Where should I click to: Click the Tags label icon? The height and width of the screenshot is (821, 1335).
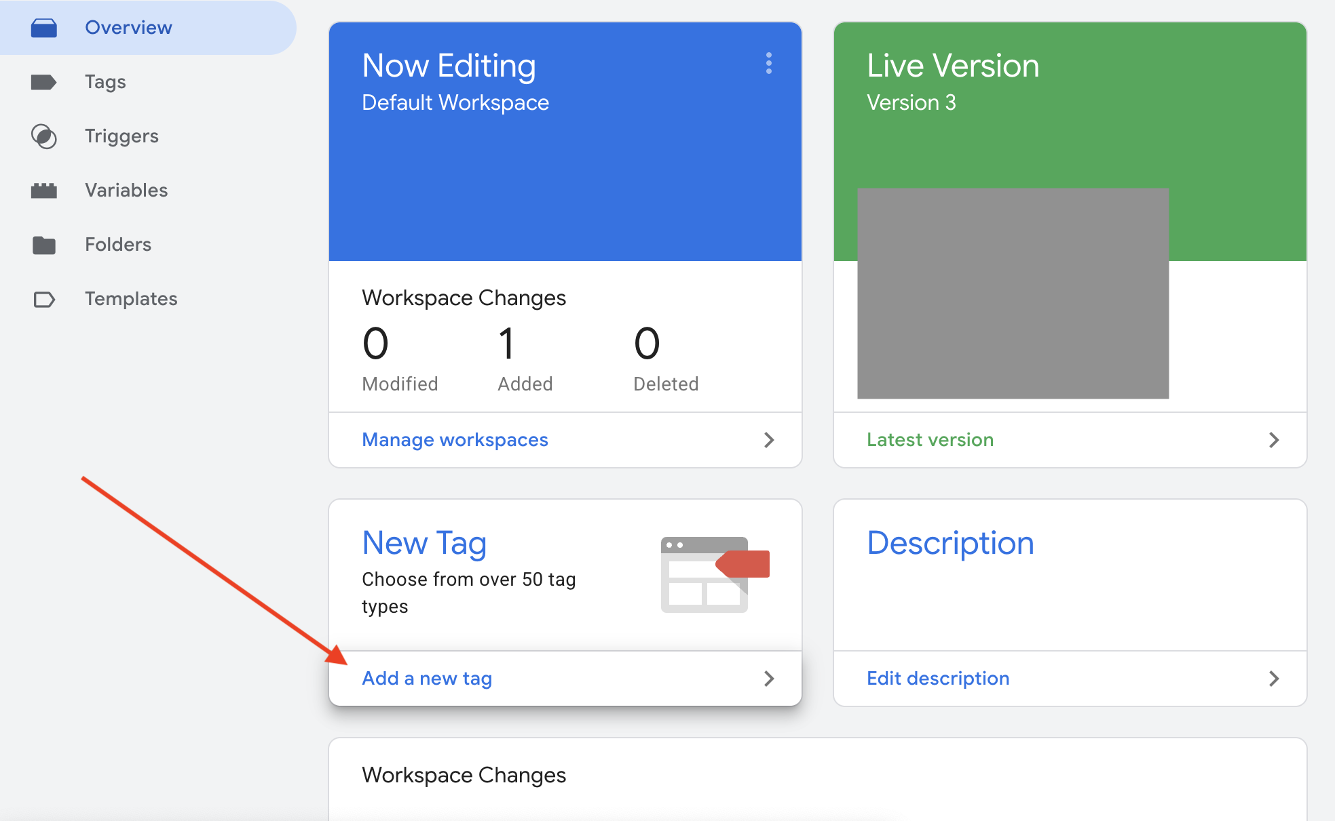tap(44, 82)
